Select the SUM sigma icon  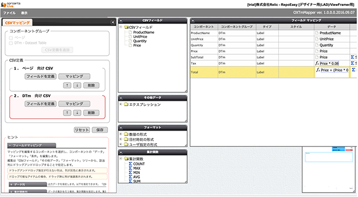coord(130,181)
